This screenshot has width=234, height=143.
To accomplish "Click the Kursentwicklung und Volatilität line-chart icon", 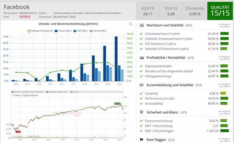I will (x=141, y=85).
